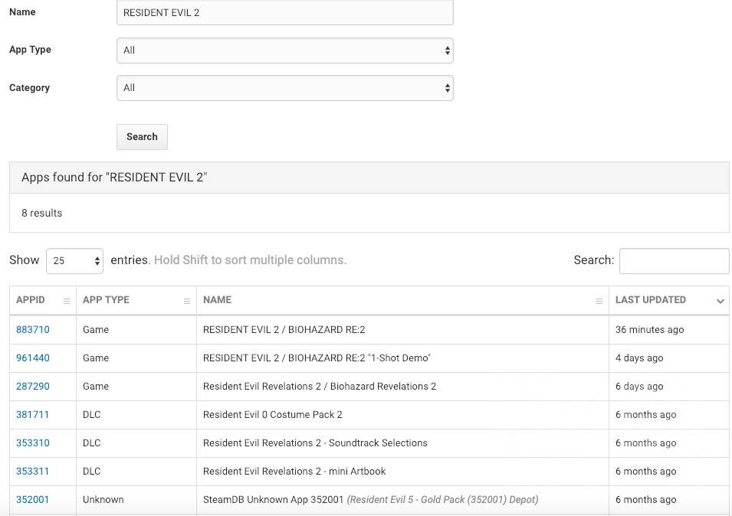Click the APPID column sort icon
This screenshot has height=516, width=732.
(66, 301)
